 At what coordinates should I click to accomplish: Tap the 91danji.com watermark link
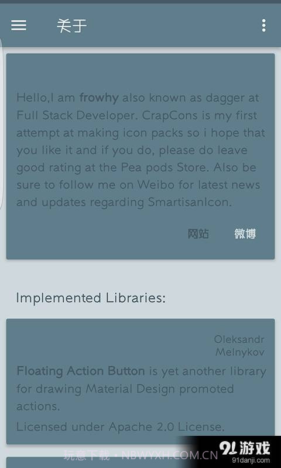pos(251,460)
